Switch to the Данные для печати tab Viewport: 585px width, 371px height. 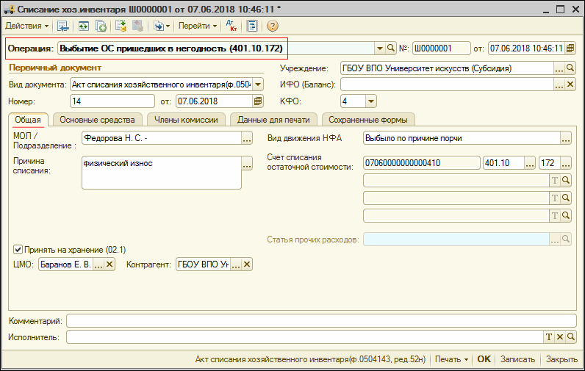click(273, 120)
